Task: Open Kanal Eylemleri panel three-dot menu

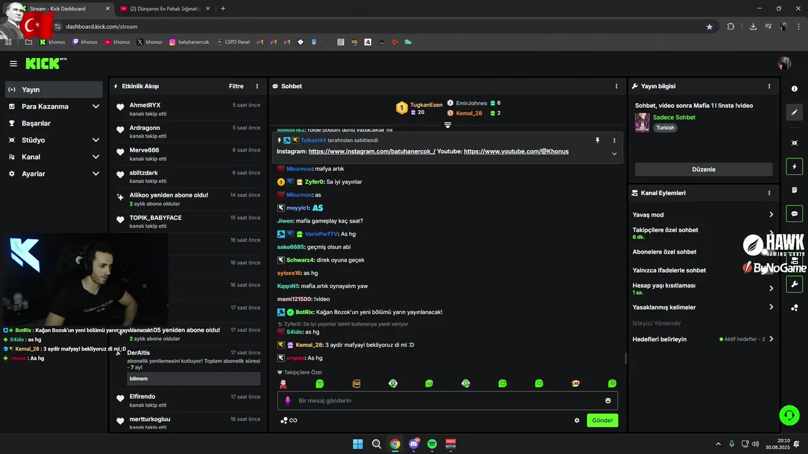Action: tap(769, 193)
